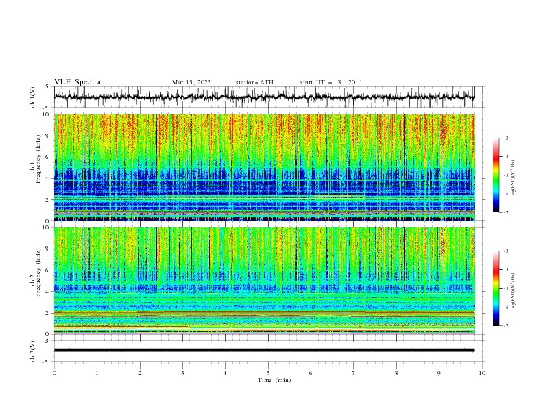
Task: Click the ch.1 'Frequency (kHz)' axis label
Action: click(38, 160)
